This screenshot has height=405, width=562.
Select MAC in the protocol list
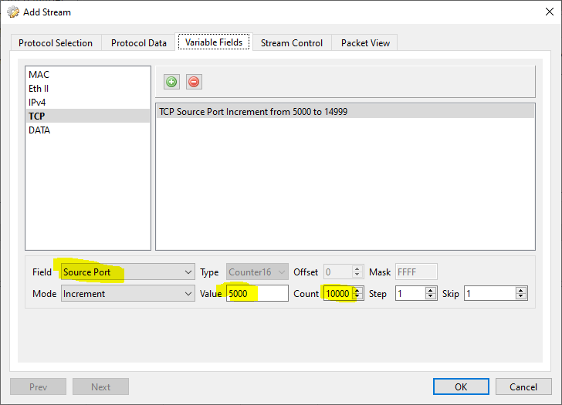pos(88,75)
